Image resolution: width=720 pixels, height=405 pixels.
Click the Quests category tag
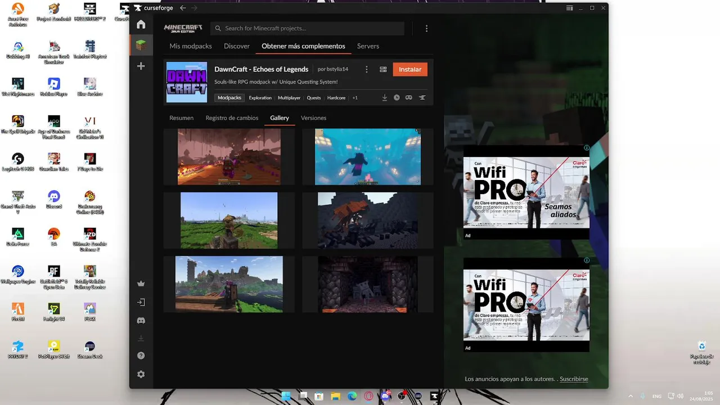pyautogui.click(x=314, y=98)
